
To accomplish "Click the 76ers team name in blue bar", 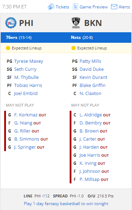I will pyautogui.click(x=12, y=38).
